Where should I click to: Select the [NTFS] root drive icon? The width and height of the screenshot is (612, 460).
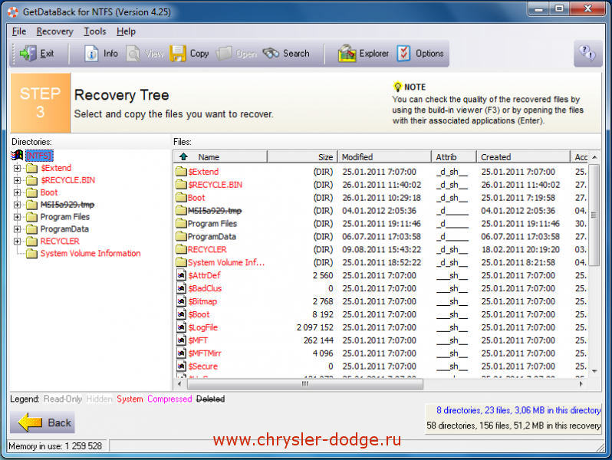(x=17, y=156)
